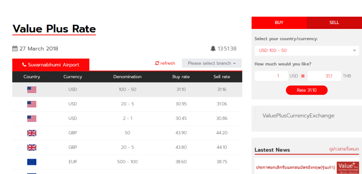This screenshot has width=362, height=174.
Task: Click the bell icon beside 13:51:38
Action: (x=213, y=49)
